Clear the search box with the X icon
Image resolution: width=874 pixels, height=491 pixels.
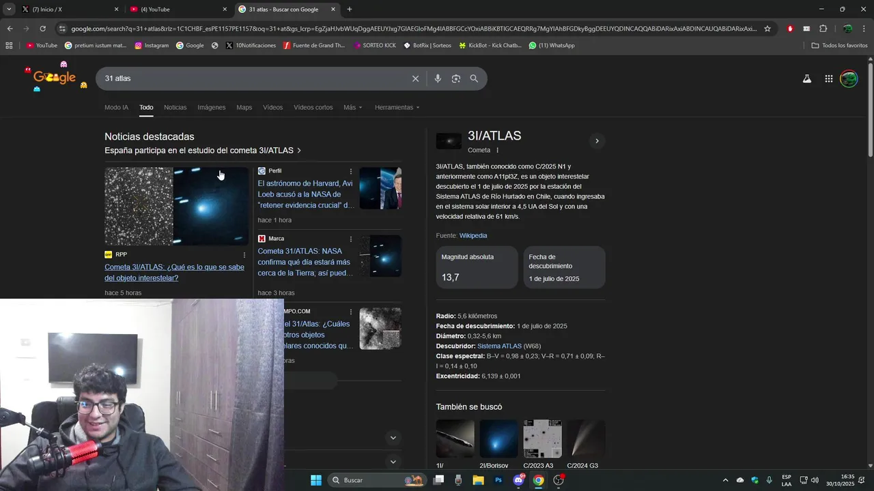coord(415,78)
